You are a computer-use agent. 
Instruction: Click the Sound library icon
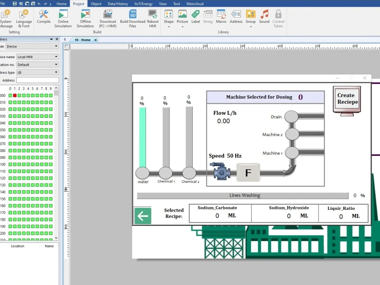(264, 17)
